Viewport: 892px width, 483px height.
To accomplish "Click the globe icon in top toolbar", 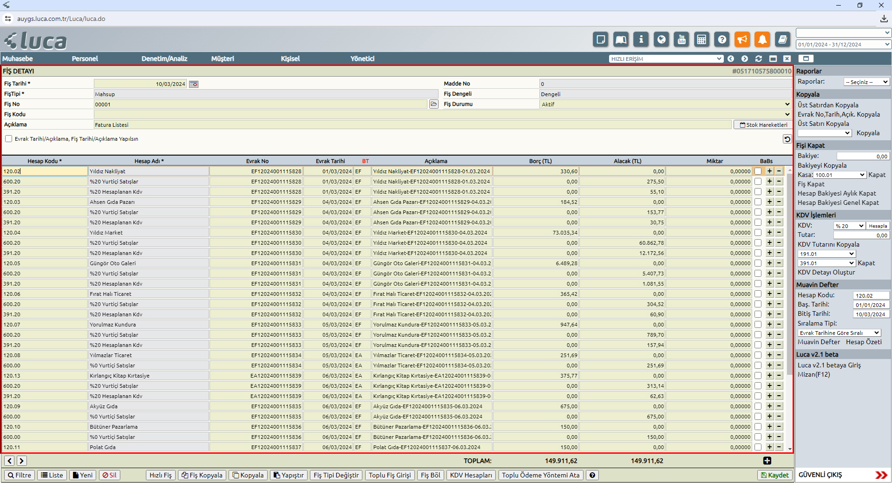I will click(x=662, y=39).
